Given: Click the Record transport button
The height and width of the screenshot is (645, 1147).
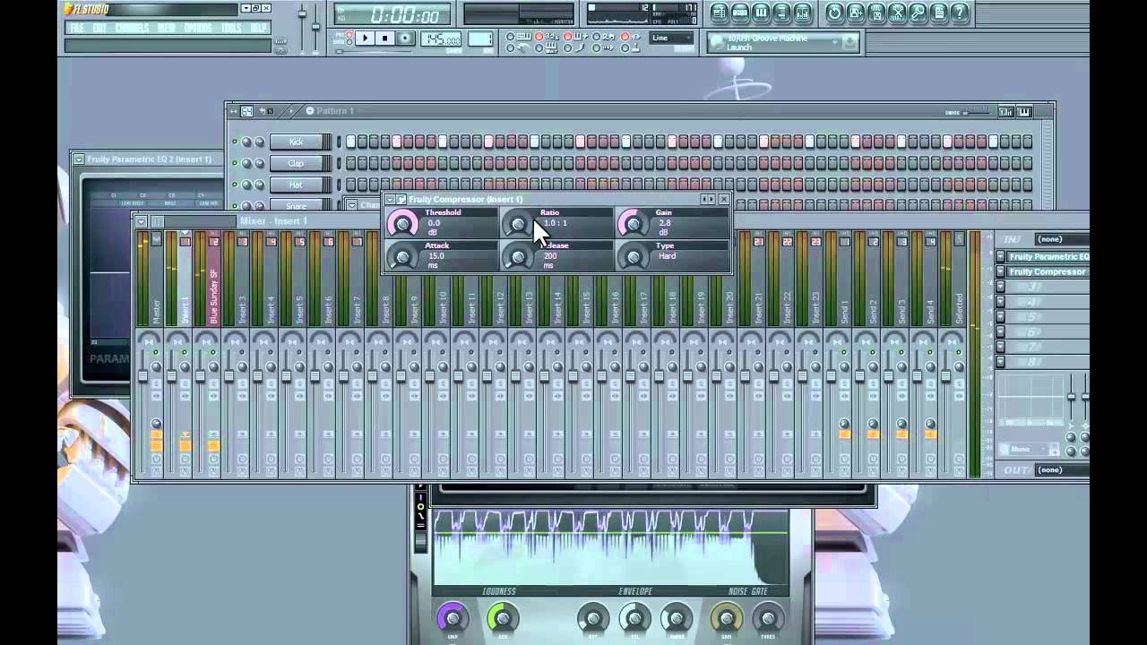Looking at the screenshot, I should (406, 38).
